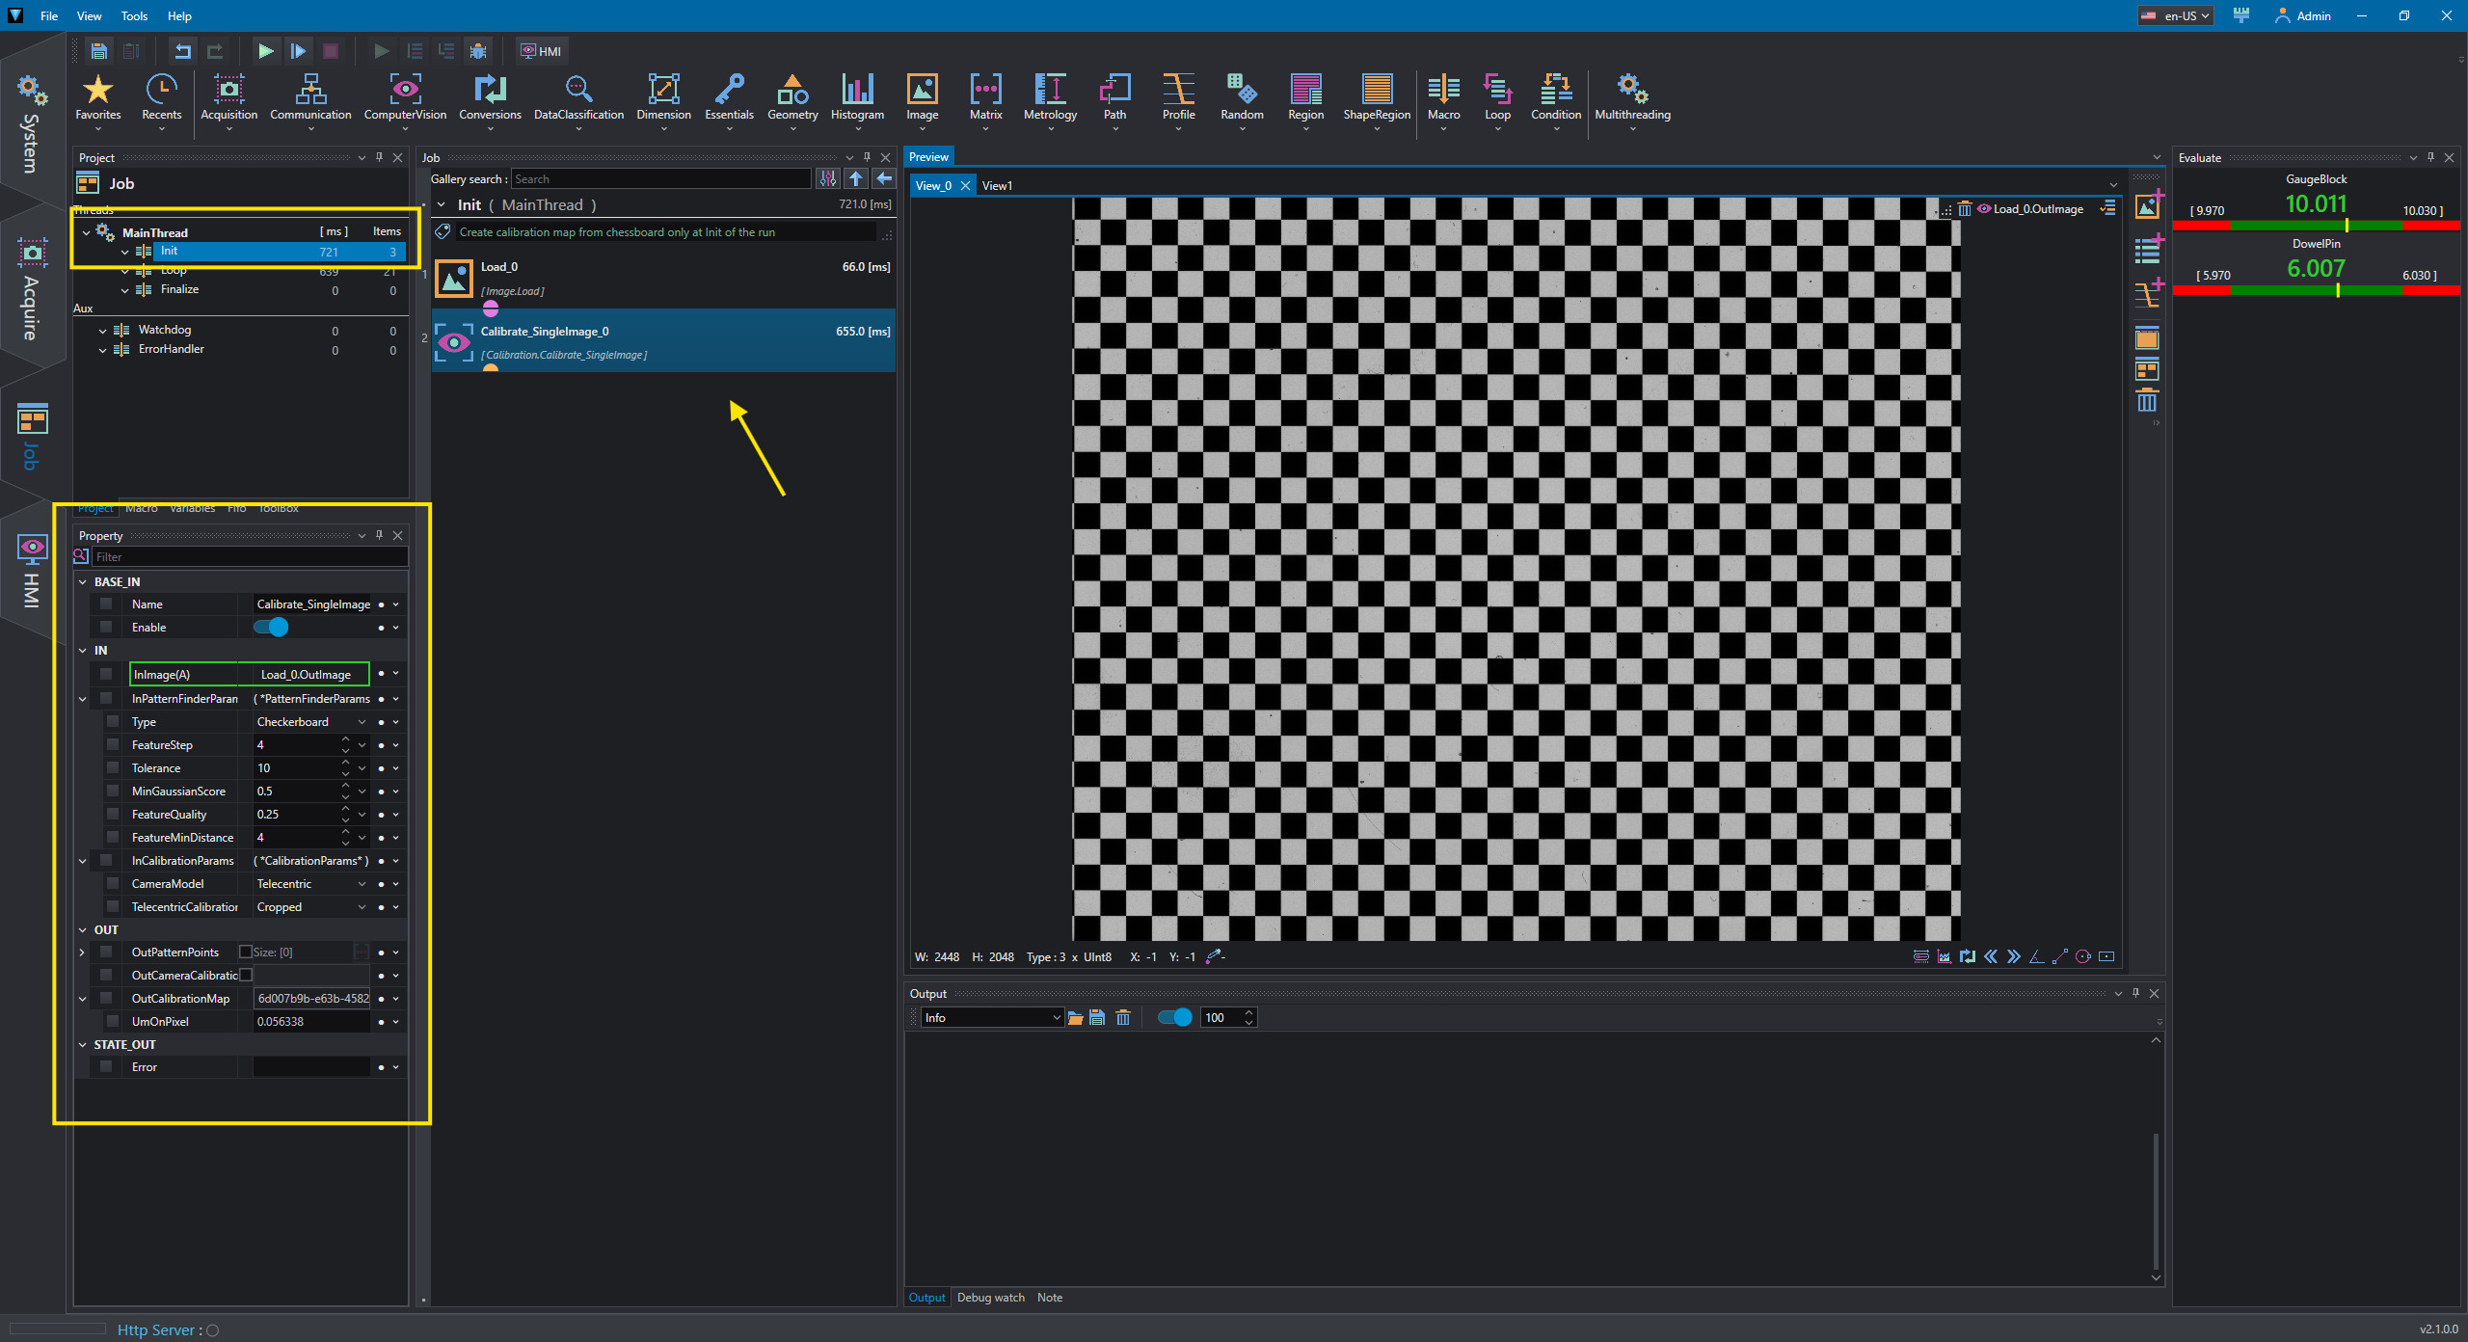This screenshot has height=1342, width=2468.
Task: Click the Gallery search field
Action: click(660, 179)
